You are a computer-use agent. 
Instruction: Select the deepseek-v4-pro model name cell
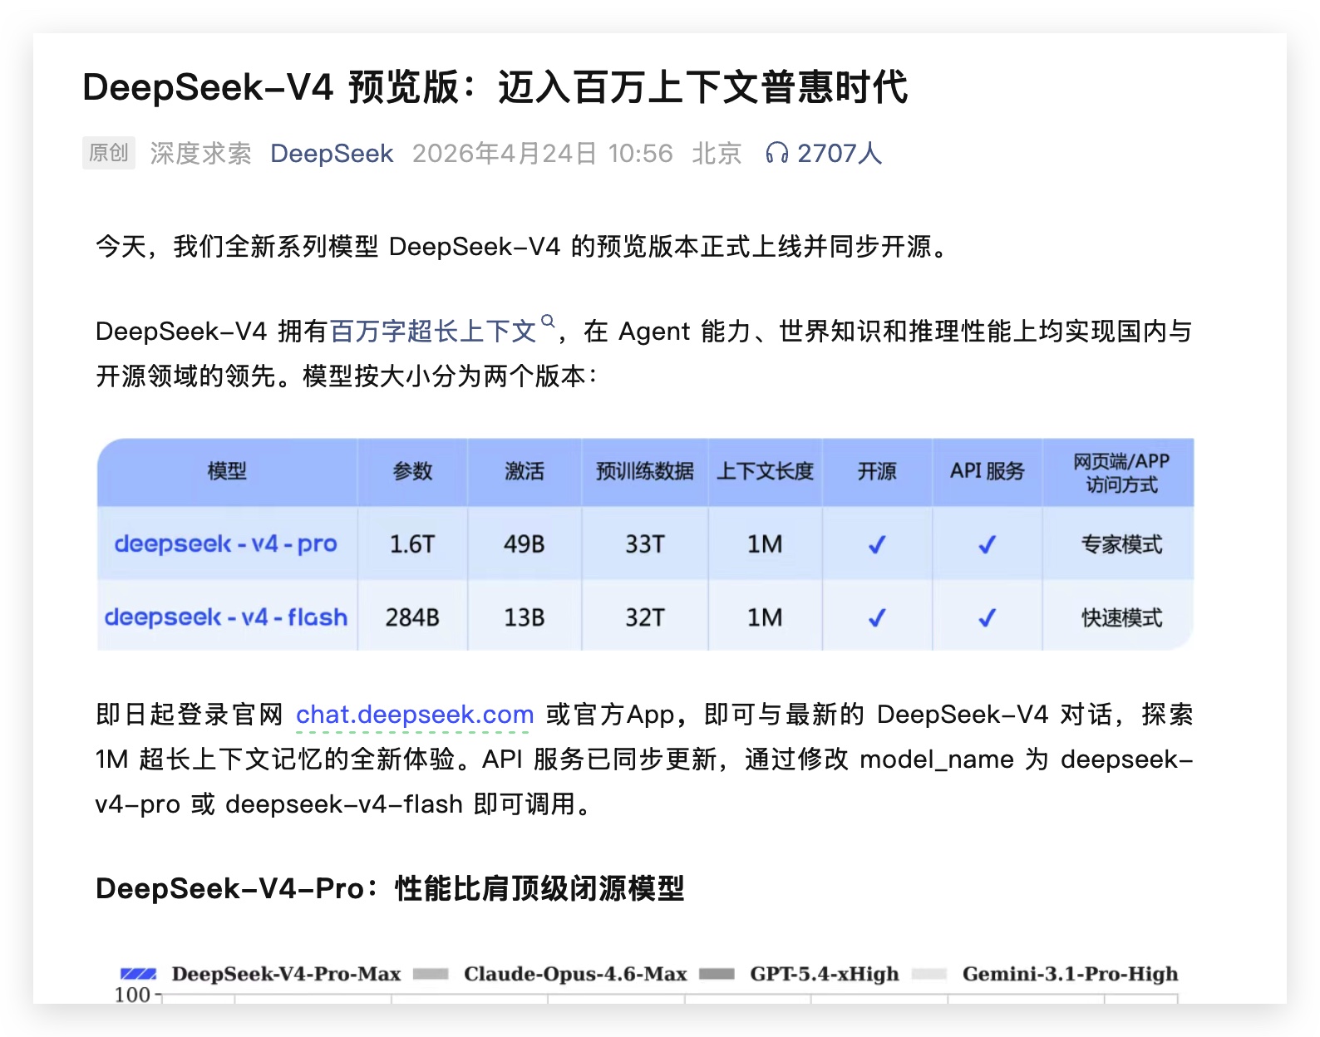coord(225,544)
